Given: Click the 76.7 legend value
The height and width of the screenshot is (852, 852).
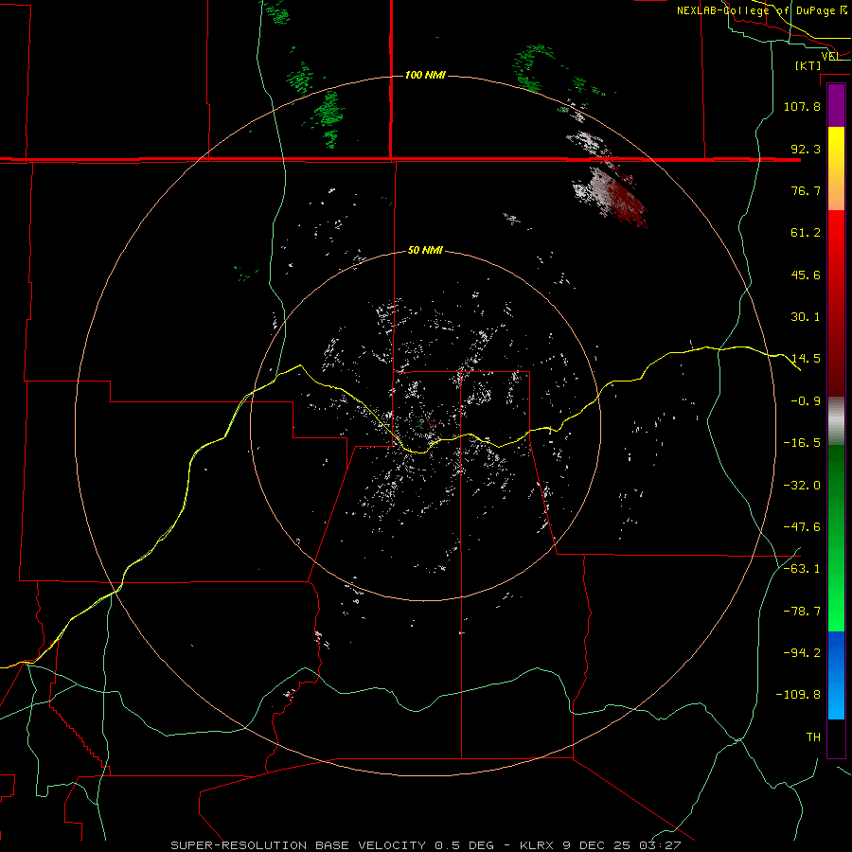Looking at the screenshot, I should [x=806, y=190].
